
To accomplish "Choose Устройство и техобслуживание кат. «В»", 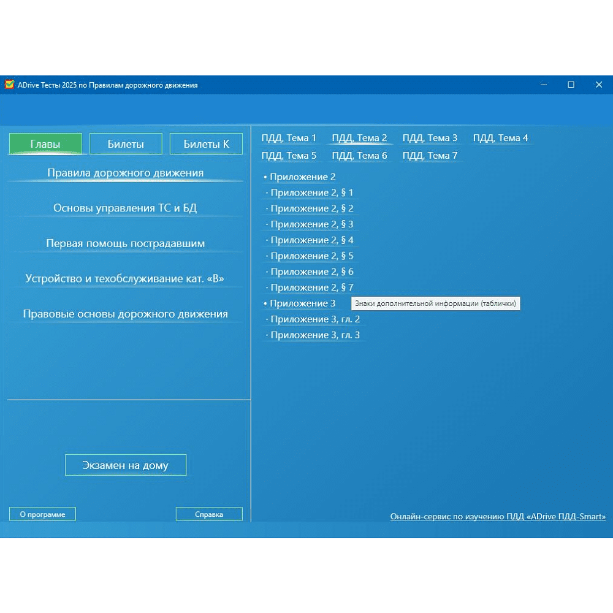I will point(125,279).
